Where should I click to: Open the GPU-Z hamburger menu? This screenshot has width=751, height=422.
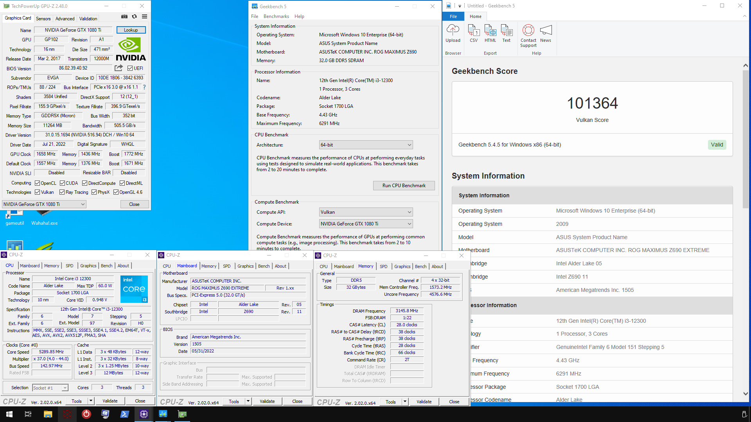click(x=144, y=16)
